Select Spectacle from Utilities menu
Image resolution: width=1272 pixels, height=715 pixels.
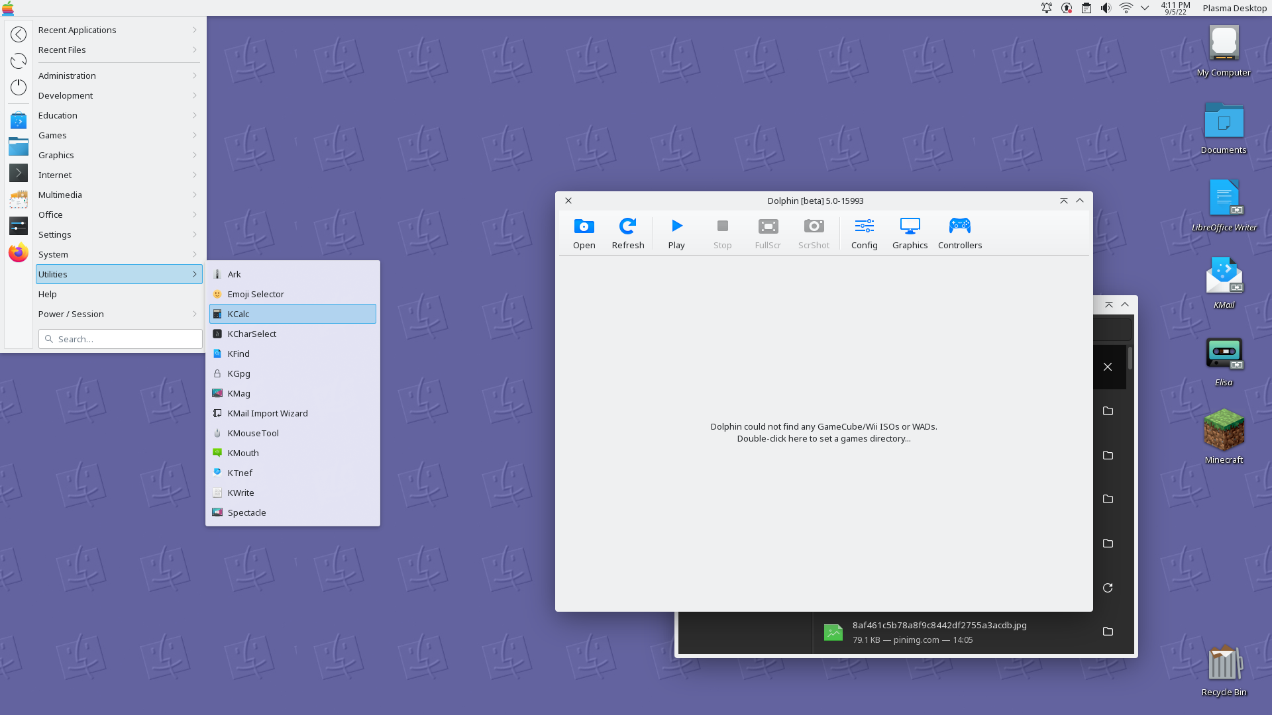pos(246,512)
